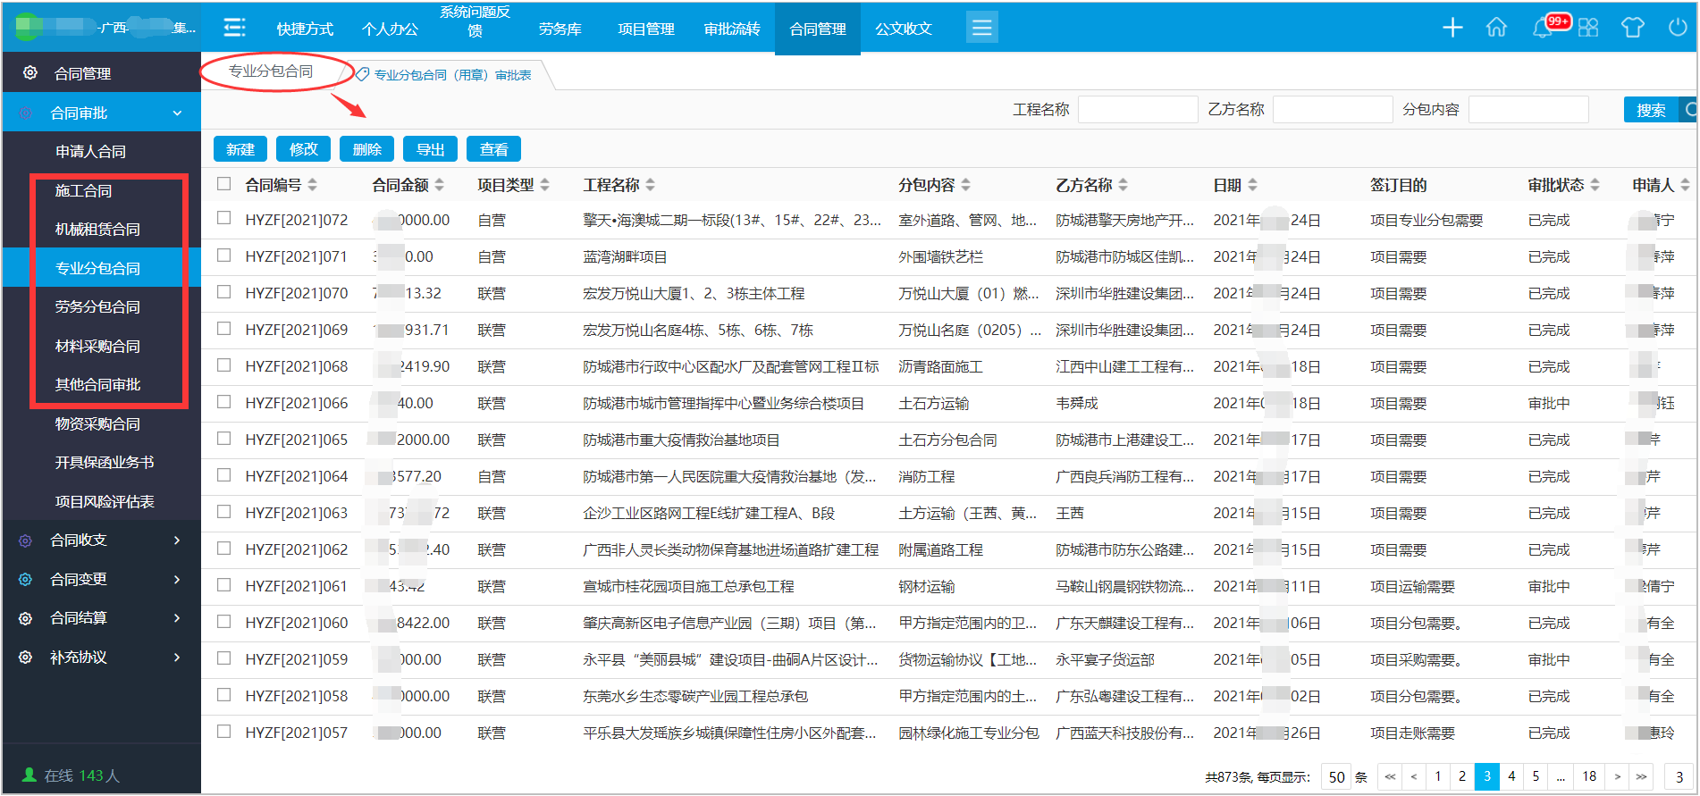The width and height of the screenshot is (1700, 796).
Task: Open the 项目管理 top menu
Action: tap(645, 29)
